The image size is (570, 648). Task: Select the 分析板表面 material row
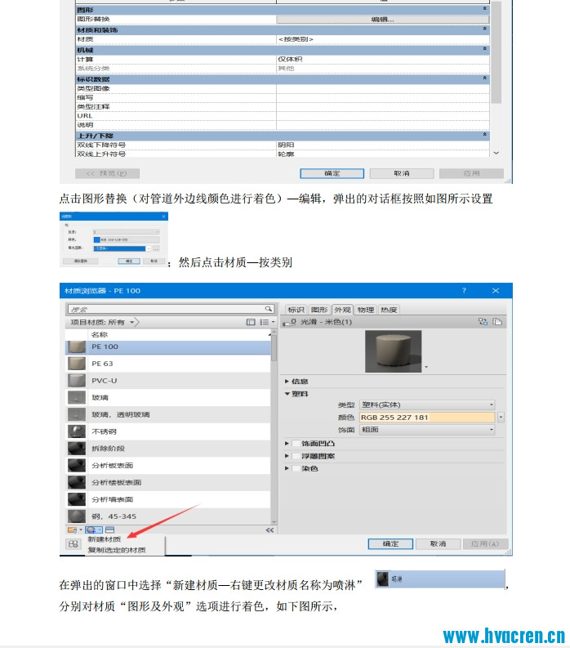[x=168, y=465]
